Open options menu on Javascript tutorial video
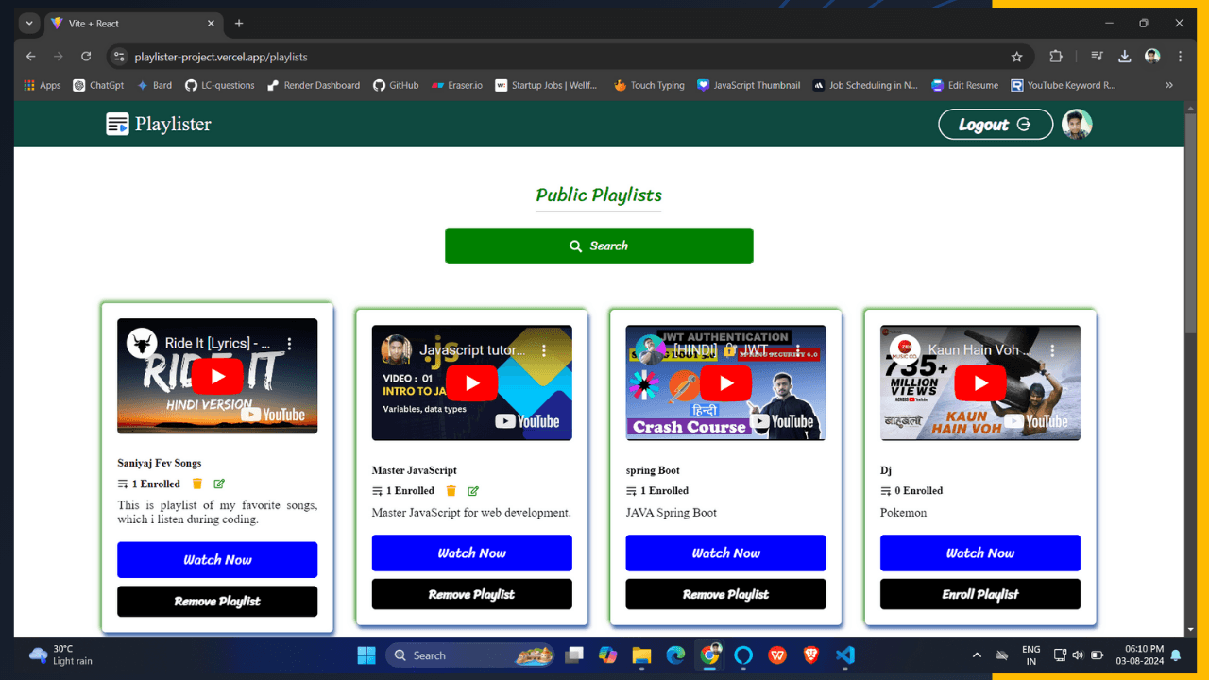The height and width of the screenshot is (680, 1209). coord(544,350)
